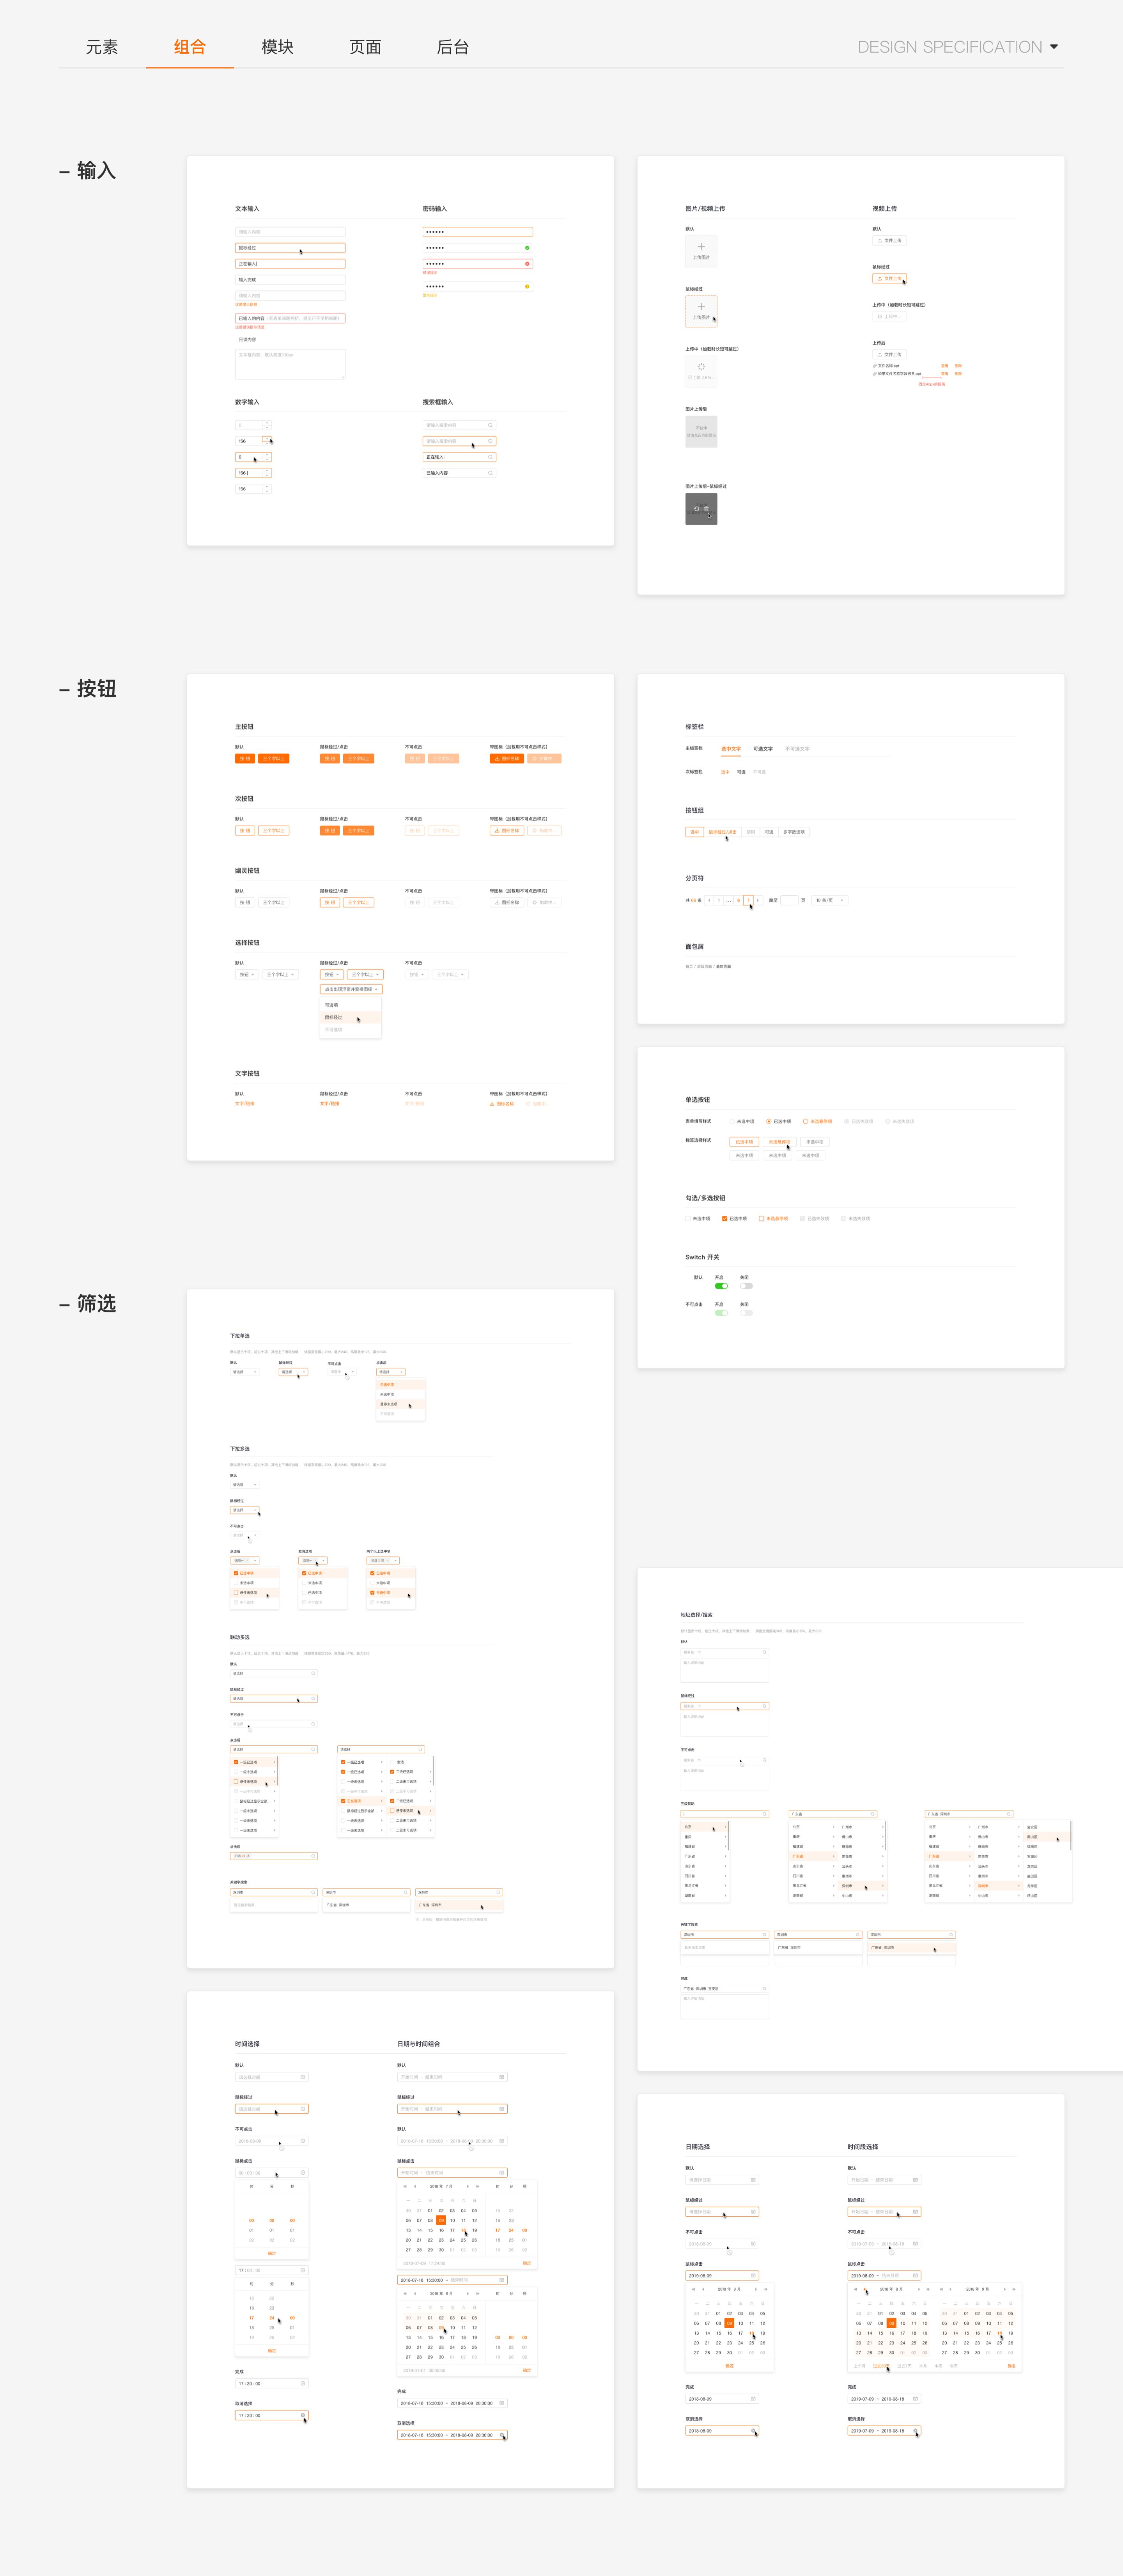Click re-upload icon on uploaded image thumbnail
Screen dimensions: 1123x2576
(696, 509)
